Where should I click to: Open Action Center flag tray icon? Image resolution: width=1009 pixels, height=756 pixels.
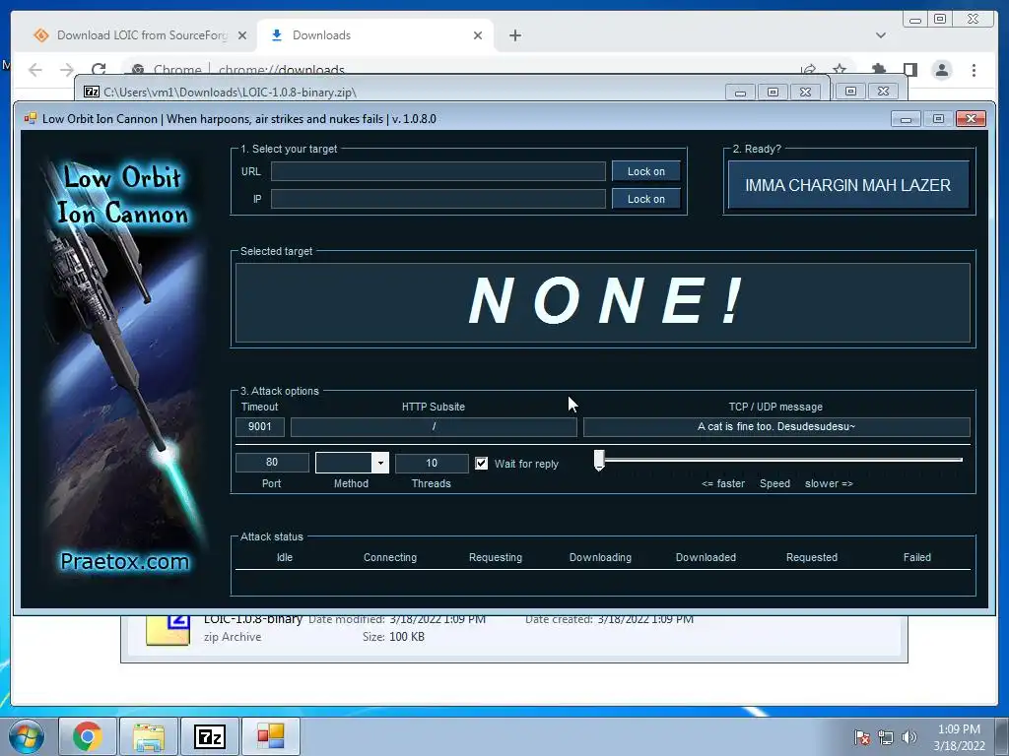point(862,737)
